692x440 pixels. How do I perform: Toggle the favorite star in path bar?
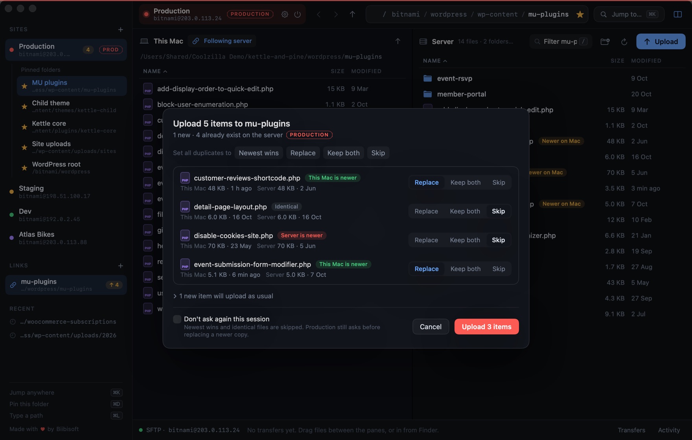pyautogui.click(x=580, y=14)
